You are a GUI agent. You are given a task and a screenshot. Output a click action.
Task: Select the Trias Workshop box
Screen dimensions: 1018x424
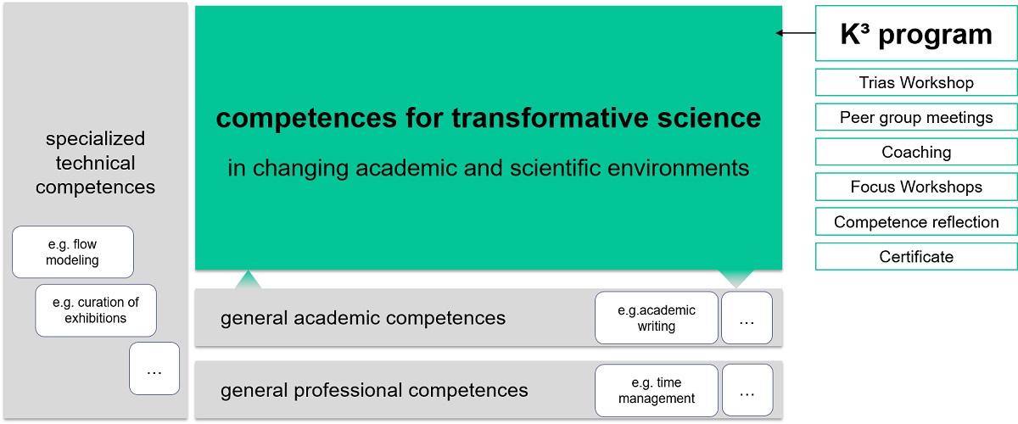pos(916,82)
